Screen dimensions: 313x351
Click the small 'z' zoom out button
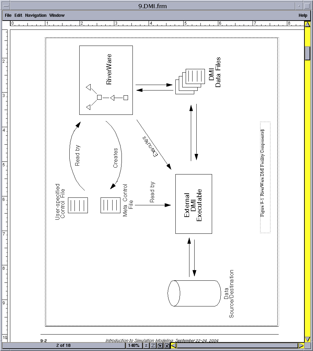[146, 346]
